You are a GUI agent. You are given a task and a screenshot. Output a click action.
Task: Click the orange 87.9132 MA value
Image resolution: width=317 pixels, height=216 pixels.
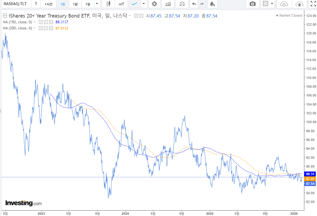pyautogui.click(x=62, y=28)
